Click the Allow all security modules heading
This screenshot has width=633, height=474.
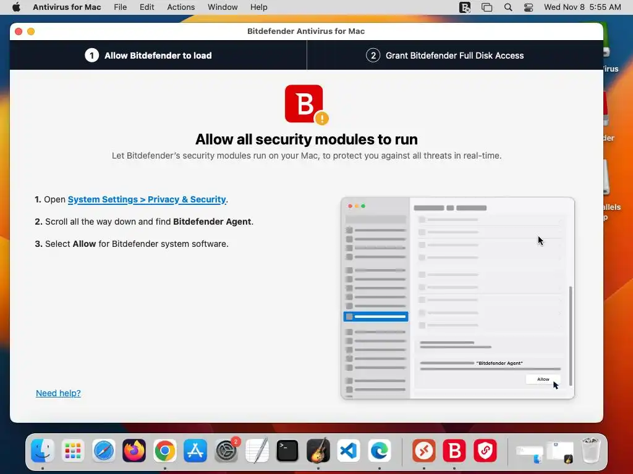(307, 139)
